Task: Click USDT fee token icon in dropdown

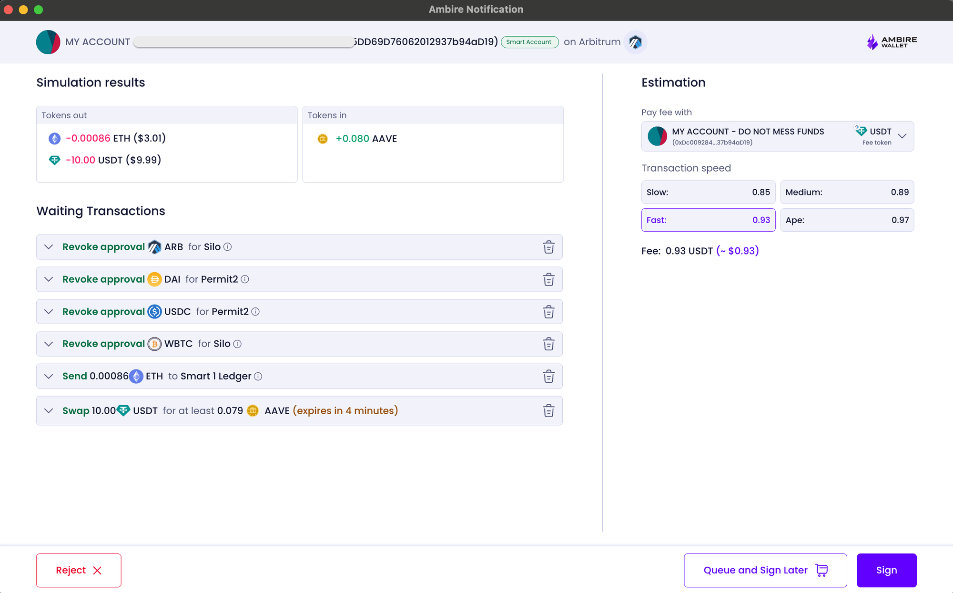Action: (x=861, y=131)
